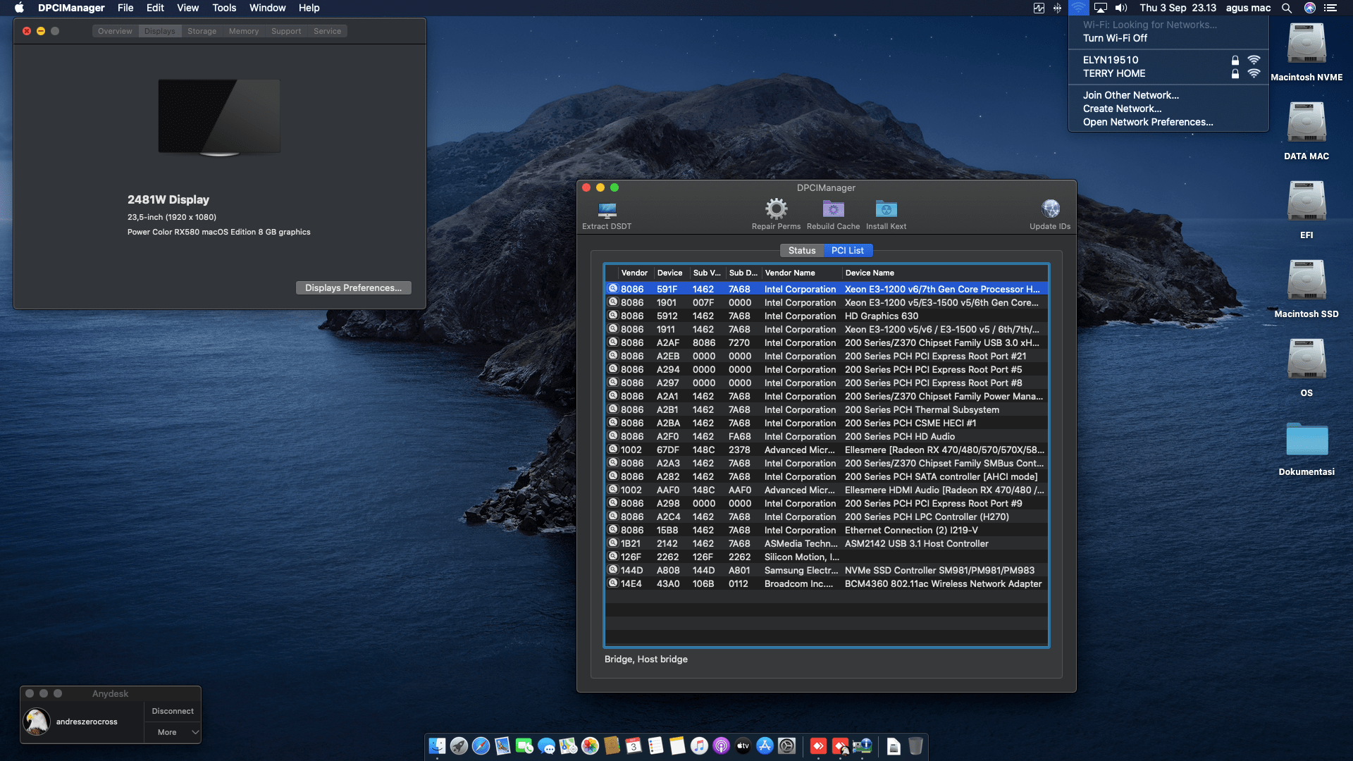Click the Sub V... column header
Viewport: 1353px width, 761px height.
click(x=706, y=273)
